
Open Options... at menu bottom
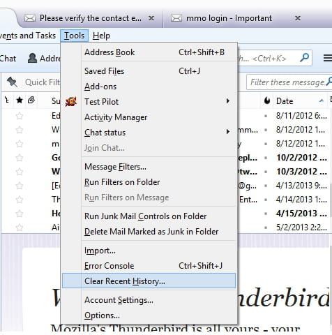tap(149, 315)
